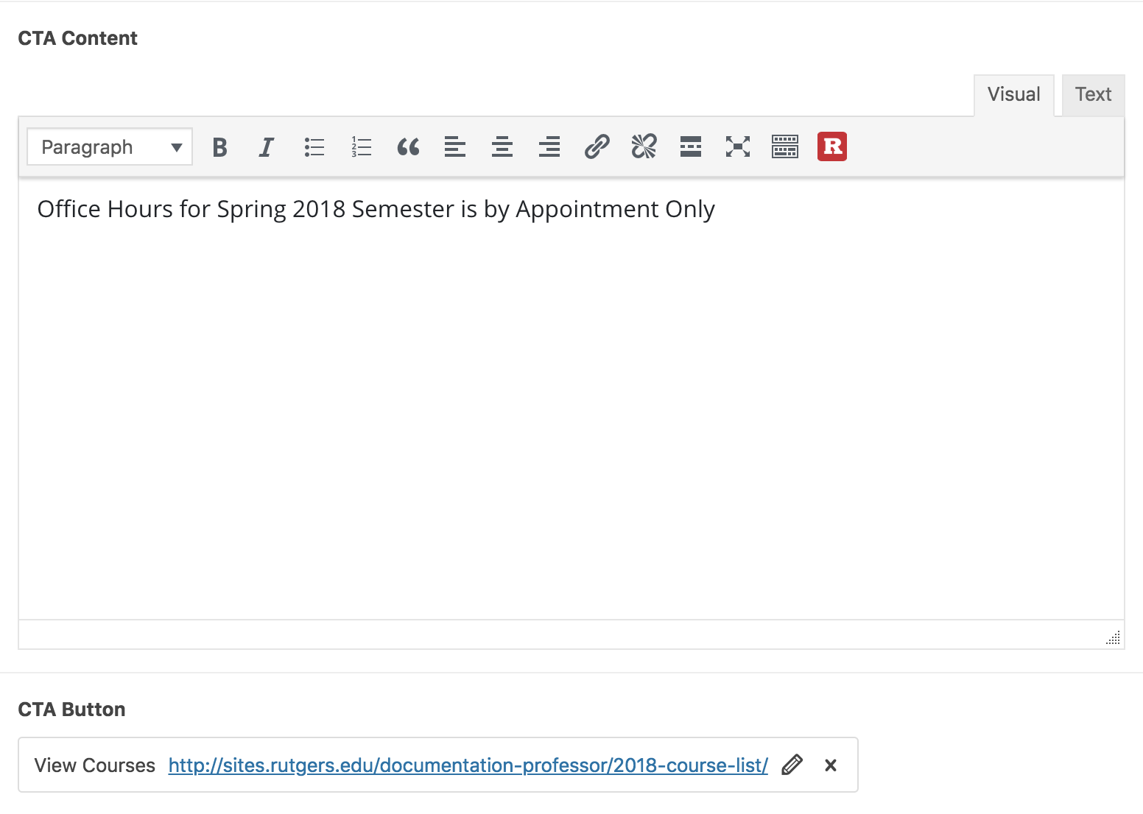1143x814 pixels.
Task: Remove link with the unlink icon
Action: [x=644, y=147]
